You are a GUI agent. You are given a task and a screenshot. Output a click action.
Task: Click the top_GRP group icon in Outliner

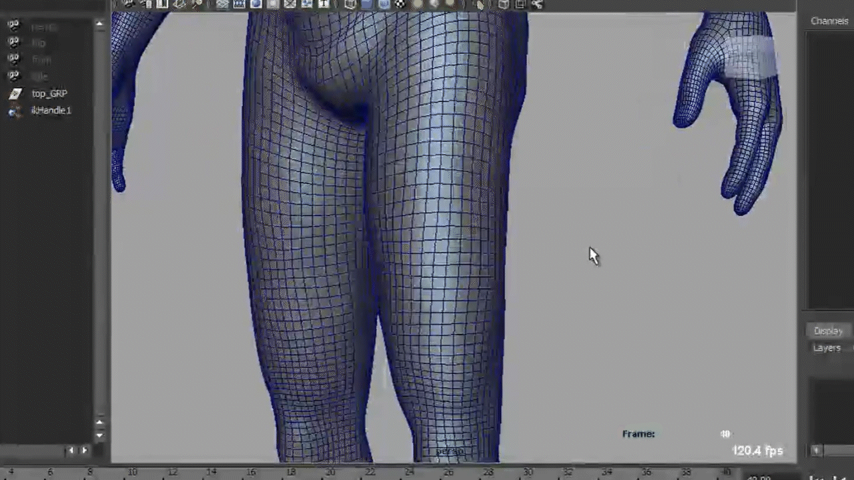click(x=14, y=94)
